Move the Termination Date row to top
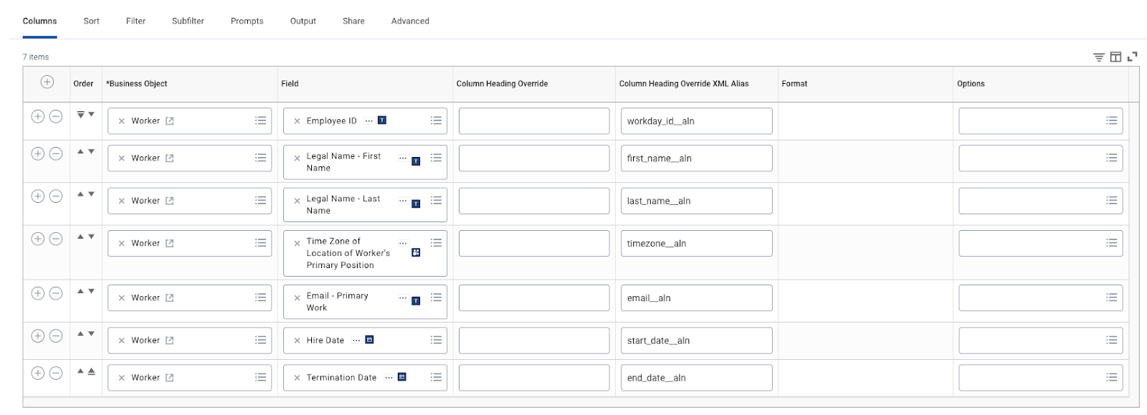 91,371
